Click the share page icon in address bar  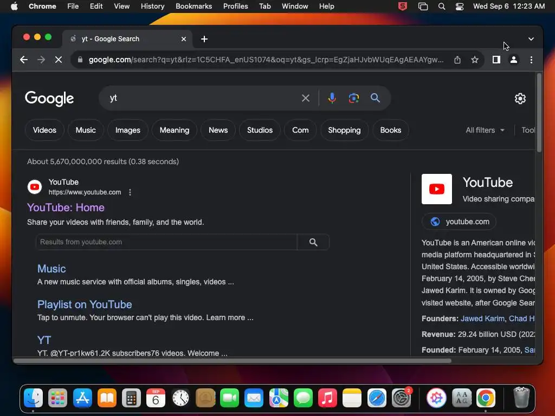pos(457,60)
